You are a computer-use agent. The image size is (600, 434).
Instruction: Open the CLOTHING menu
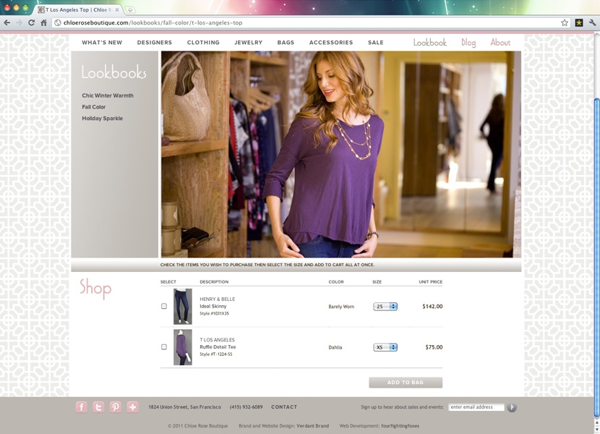[203, 43]
